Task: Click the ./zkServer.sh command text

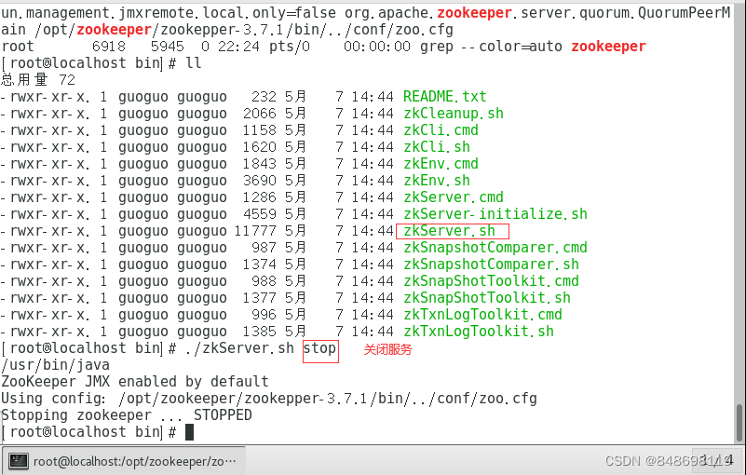Action: pos(240,348)
